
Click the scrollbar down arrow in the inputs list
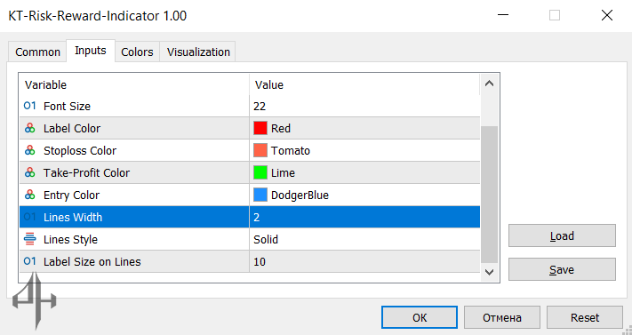point(489,272)
